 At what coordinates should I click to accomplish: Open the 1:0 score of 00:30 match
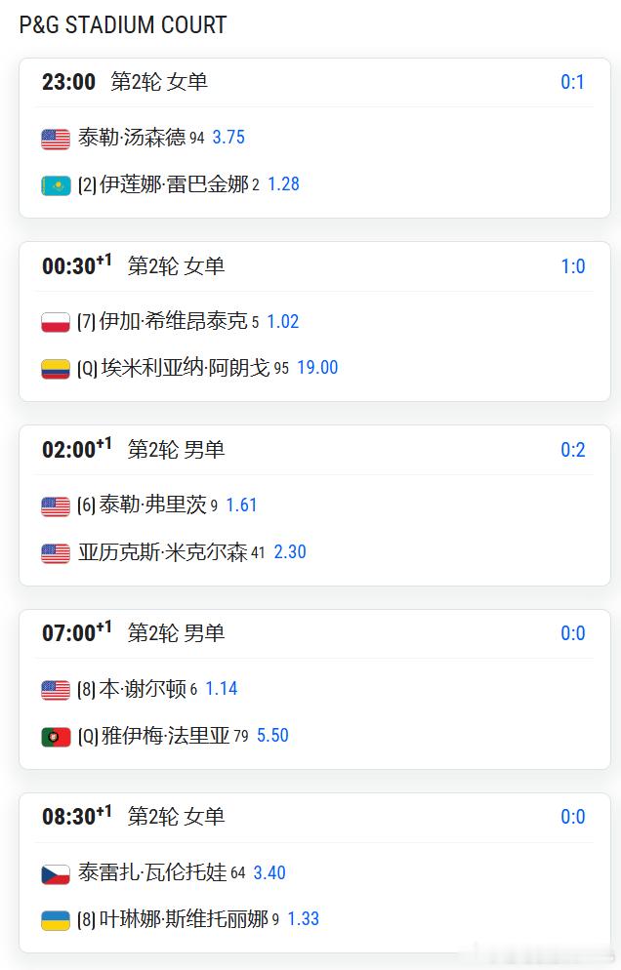click(x=572, y=266)
